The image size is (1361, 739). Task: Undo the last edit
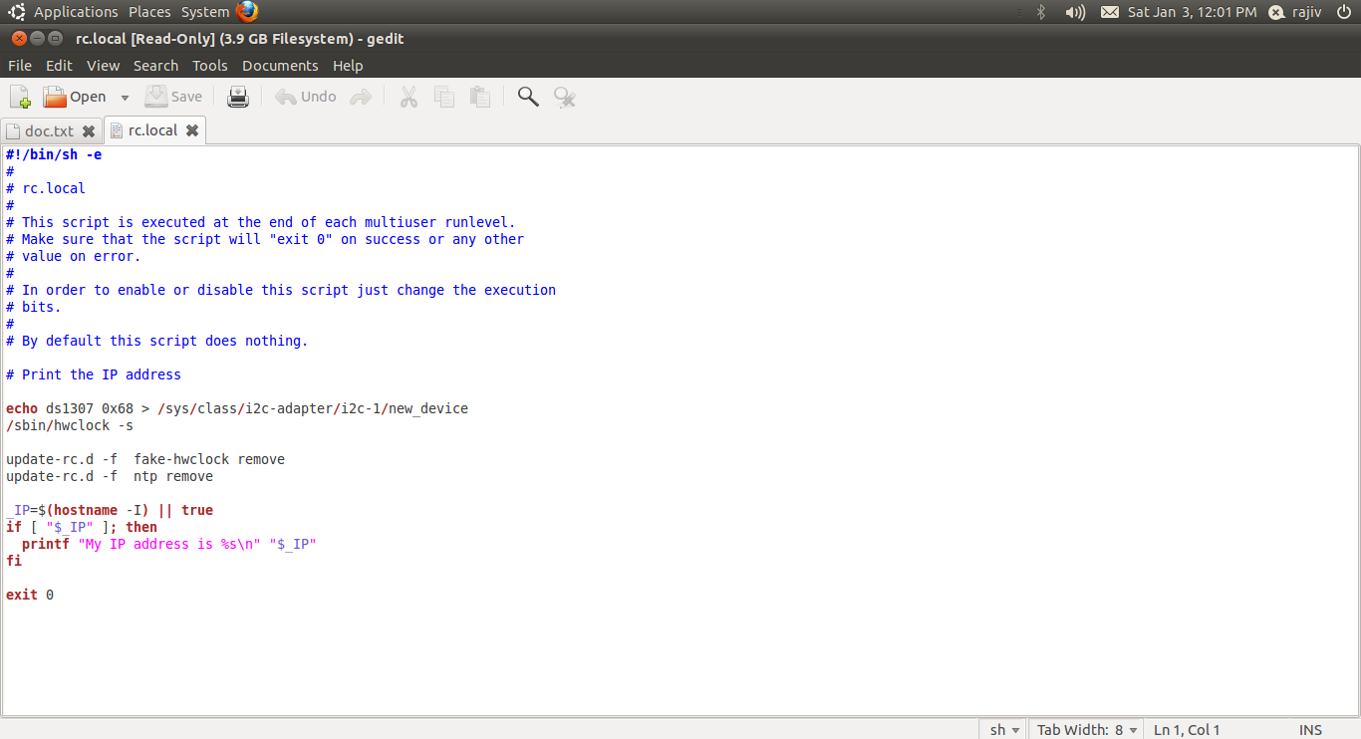[x=305, y=96]
